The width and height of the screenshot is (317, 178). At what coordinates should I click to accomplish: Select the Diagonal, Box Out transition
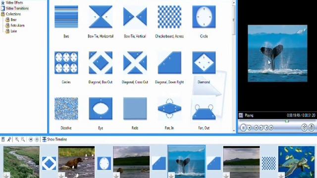coord(101,63)
